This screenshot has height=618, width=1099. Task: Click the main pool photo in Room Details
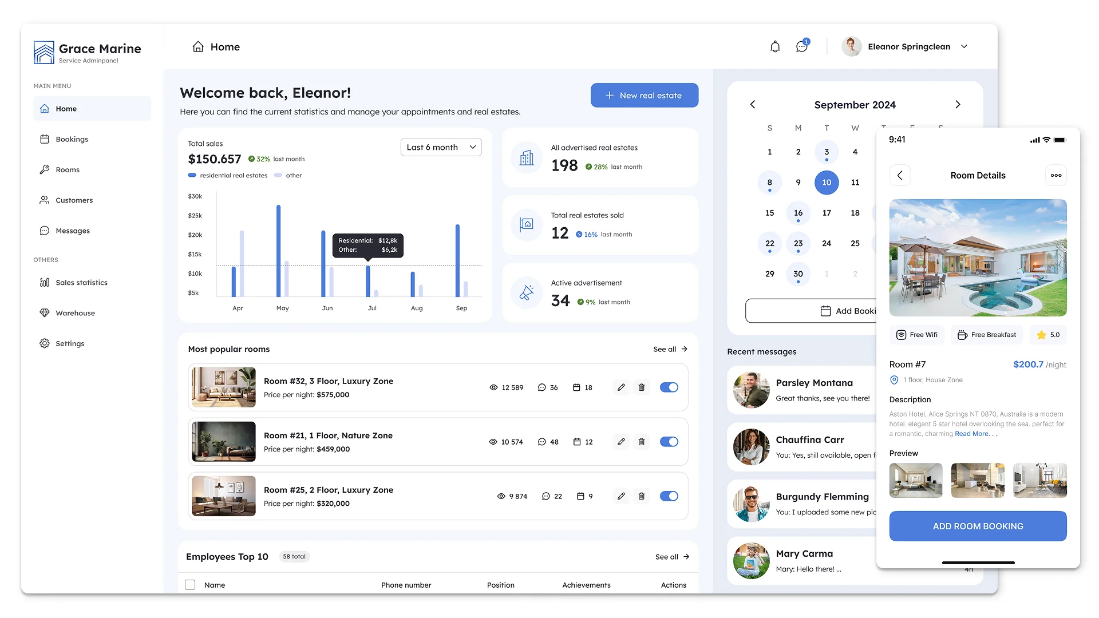tap(978, 257)
